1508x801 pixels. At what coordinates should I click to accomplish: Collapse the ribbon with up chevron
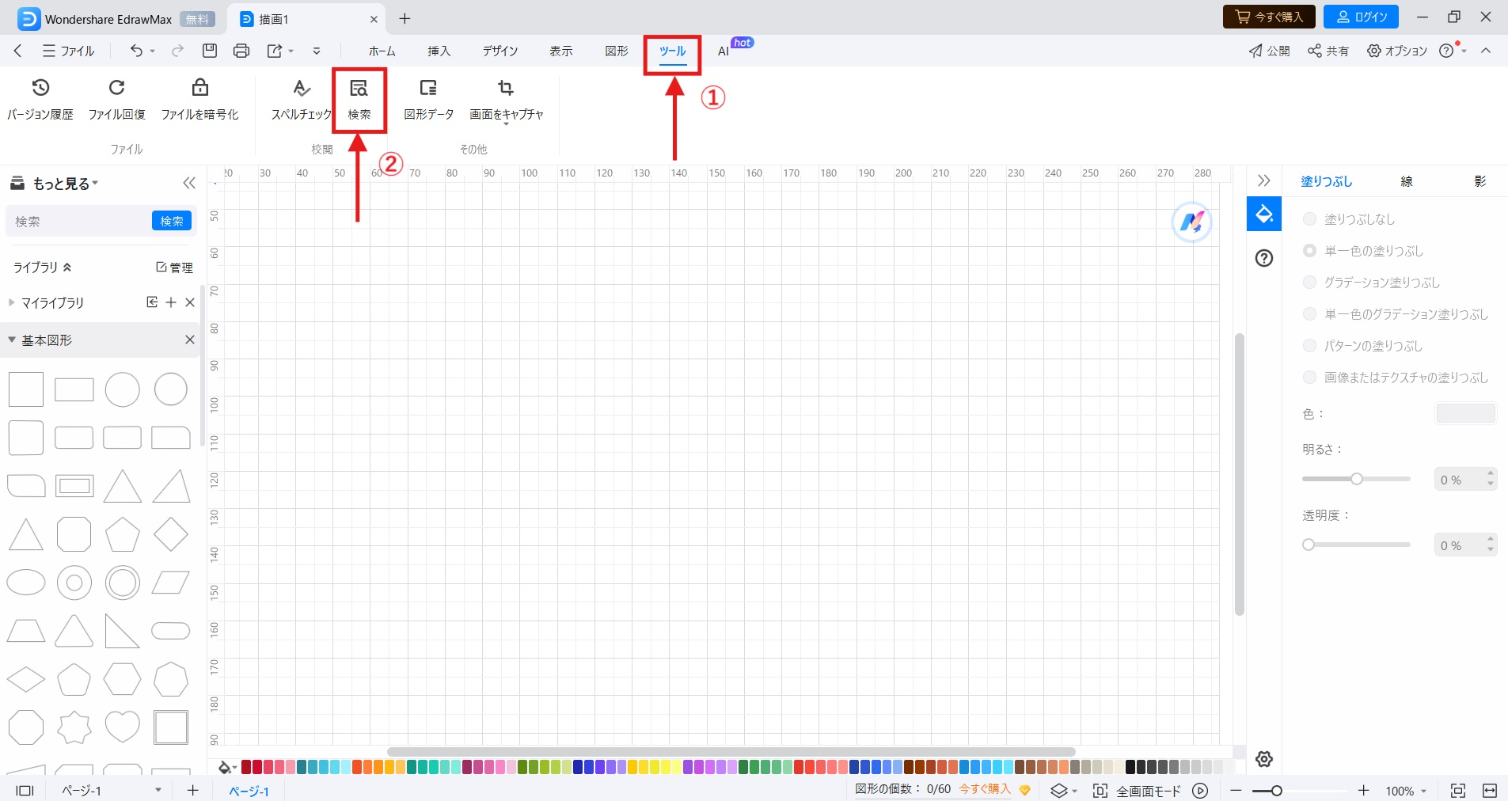click(x=1486, y=51)
